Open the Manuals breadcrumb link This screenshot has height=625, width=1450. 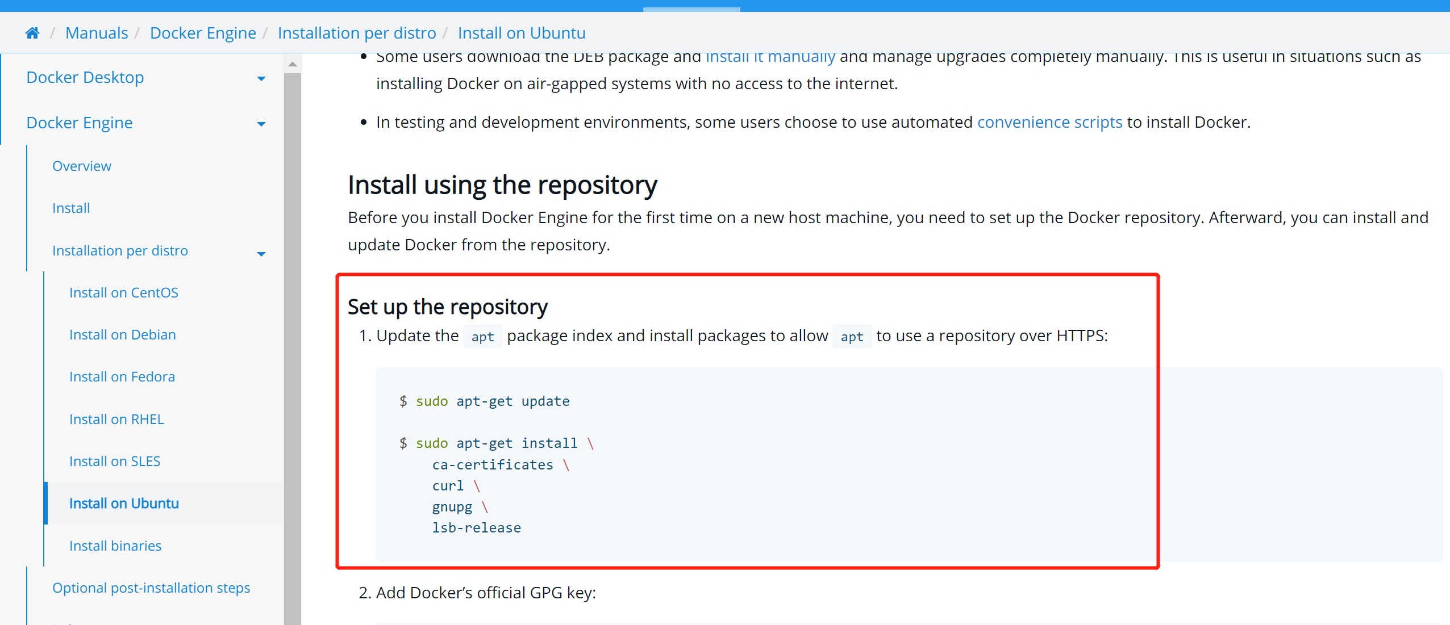tap(97, 33)
